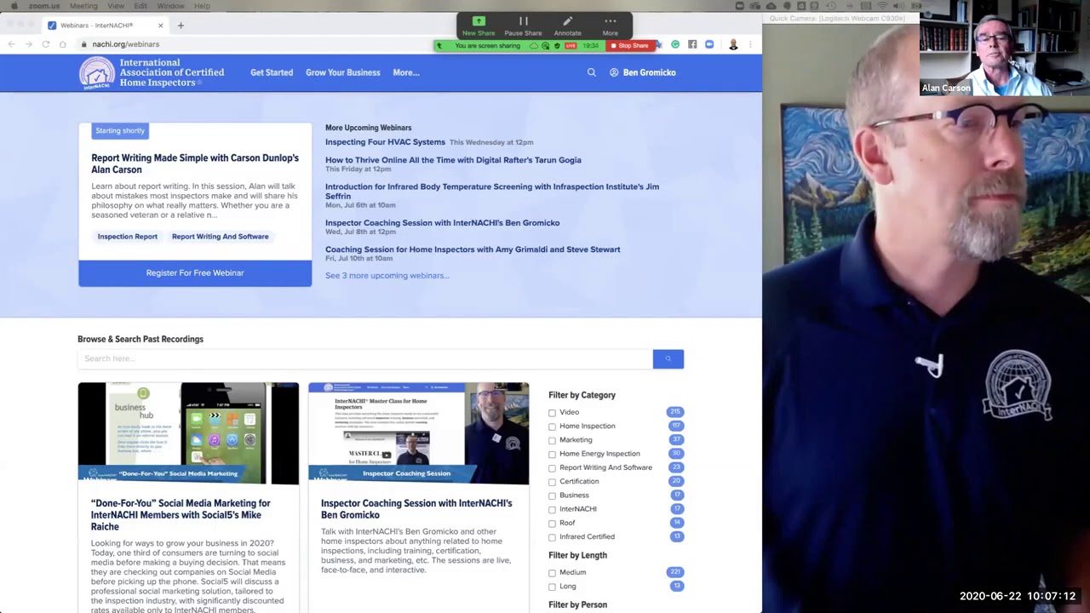Open the Done-For-You Social Media Marketing thumbnail
Screen dimensions: 1090x613
click(188, 433)
